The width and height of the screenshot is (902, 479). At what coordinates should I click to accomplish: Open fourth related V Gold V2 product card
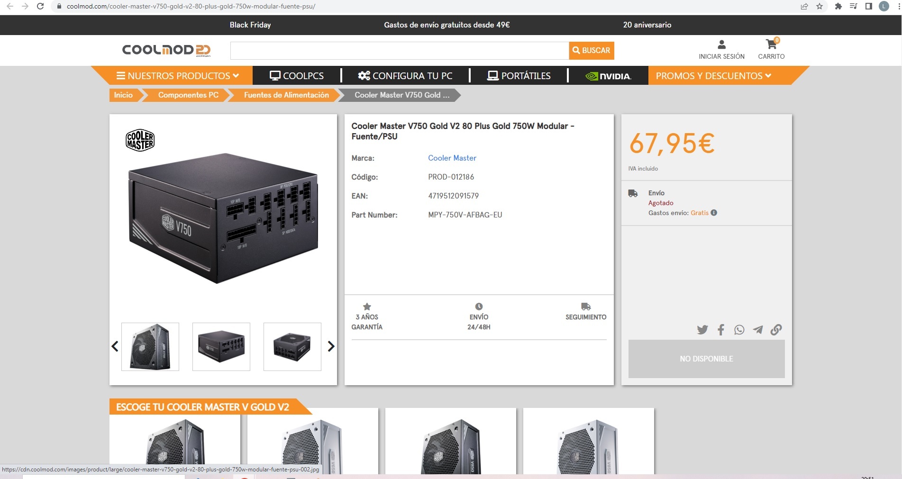[589, 441]
